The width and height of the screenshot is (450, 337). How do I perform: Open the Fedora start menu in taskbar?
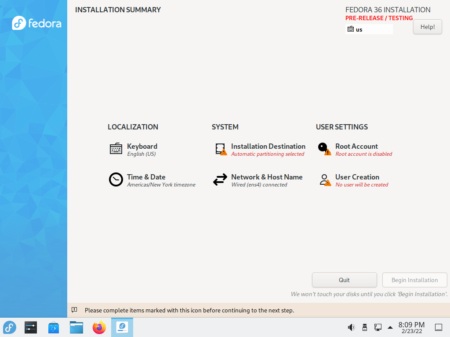(10, 327)
